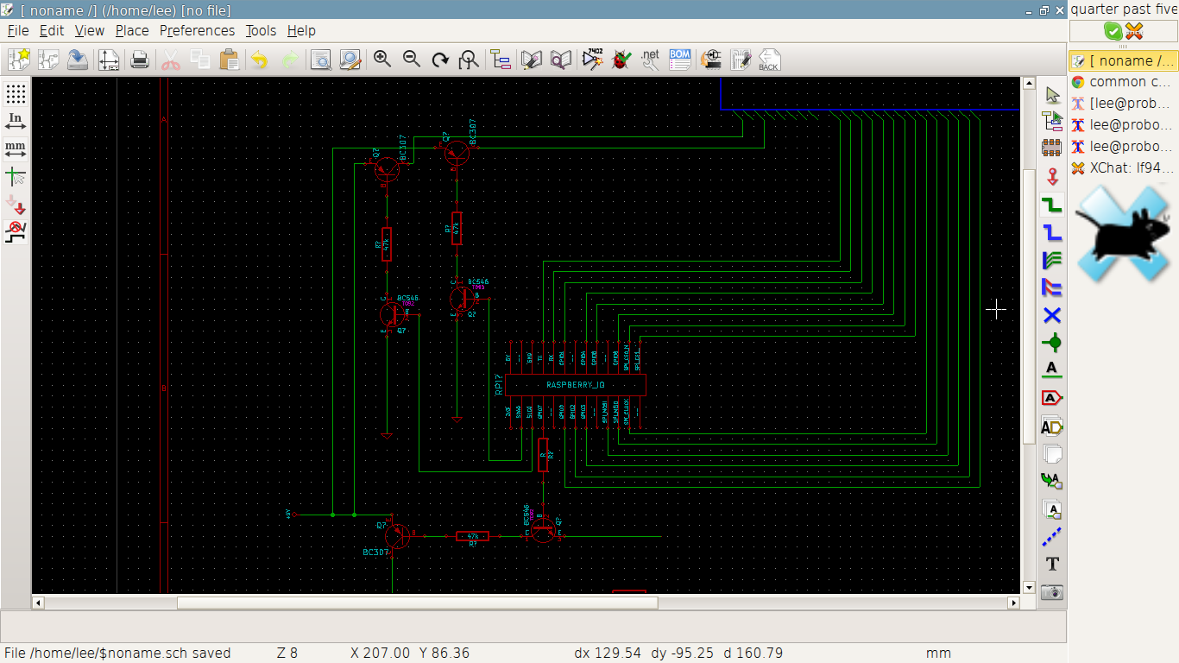Run electrical rules check ladybug icon

point(621,60)
